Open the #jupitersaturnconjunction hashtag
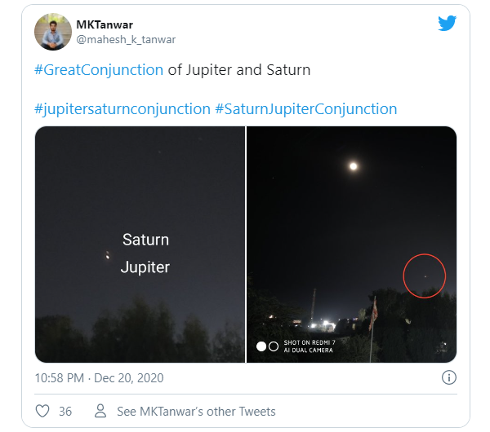The image size is (490, 432). (x=122, y=108)
